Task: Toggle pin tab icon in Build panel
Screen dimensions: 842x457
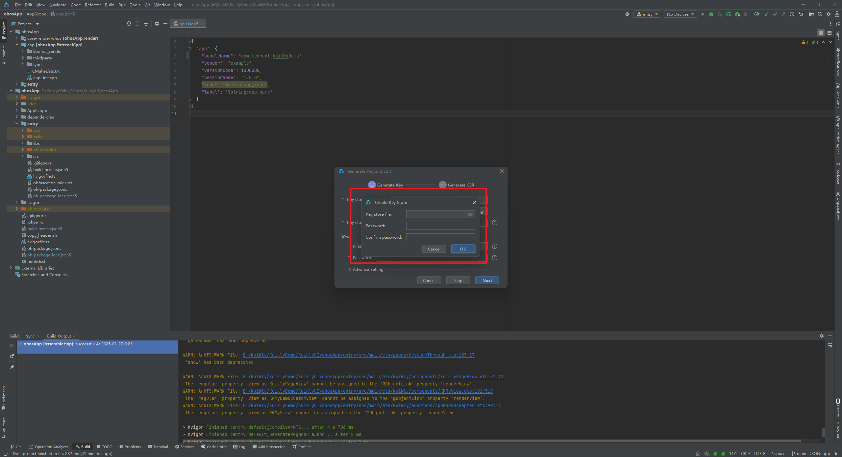Action: [12, 367]
